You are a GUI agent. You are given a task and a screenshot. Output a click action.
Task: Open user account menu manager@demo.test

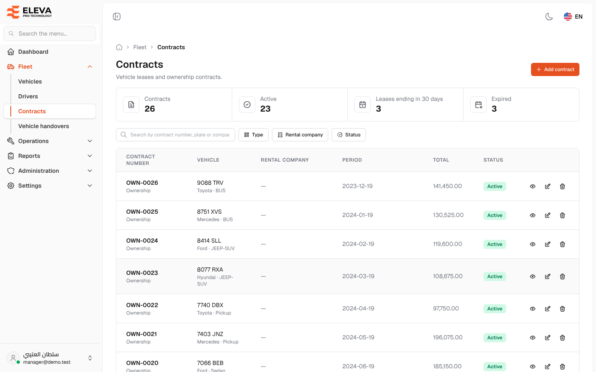[50, 358]
